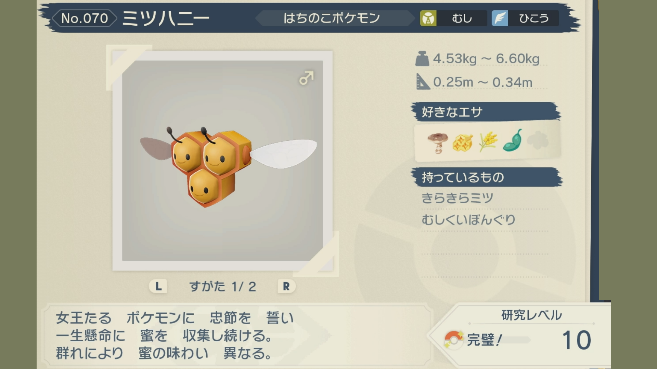Screen dimensions: 657x369
Task: Select held item むしくいぼんぐり
Action: pyautogui.click(x=468, y=220)
